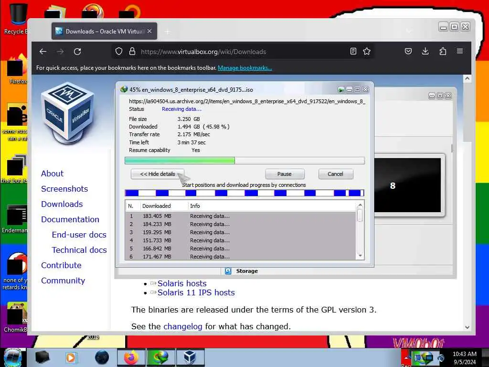Open the VirtualBox cube taskbar icon
Image resolution: width=489 pixels, height=367 pixels.
190,357
